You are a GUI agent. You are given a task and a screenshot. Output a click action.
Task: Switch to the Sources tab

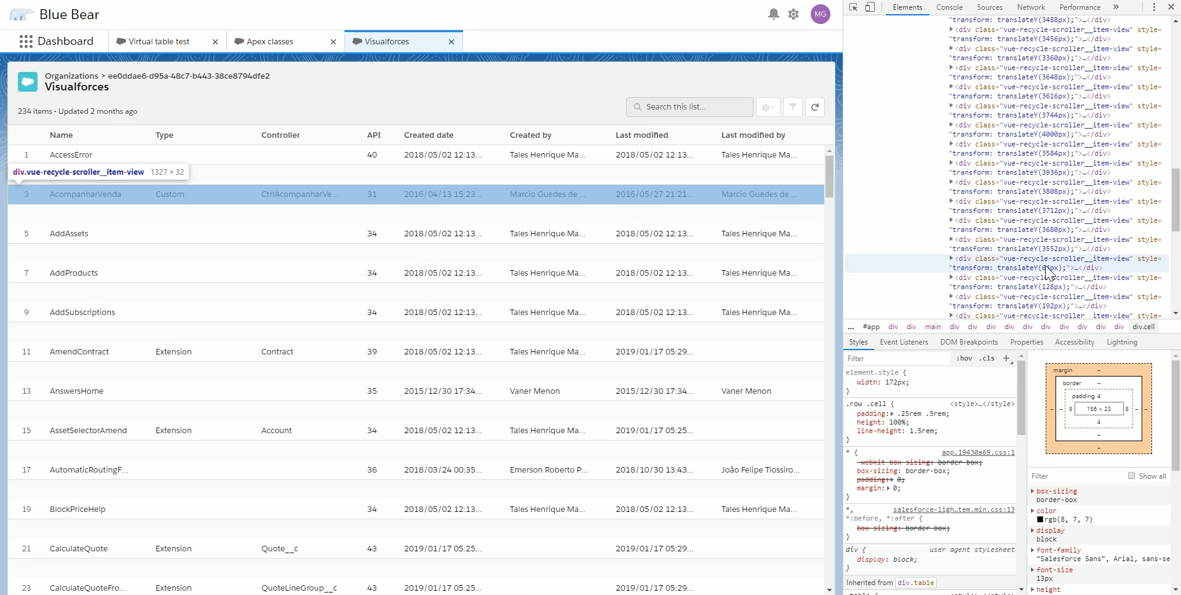(x=990, y=7)
